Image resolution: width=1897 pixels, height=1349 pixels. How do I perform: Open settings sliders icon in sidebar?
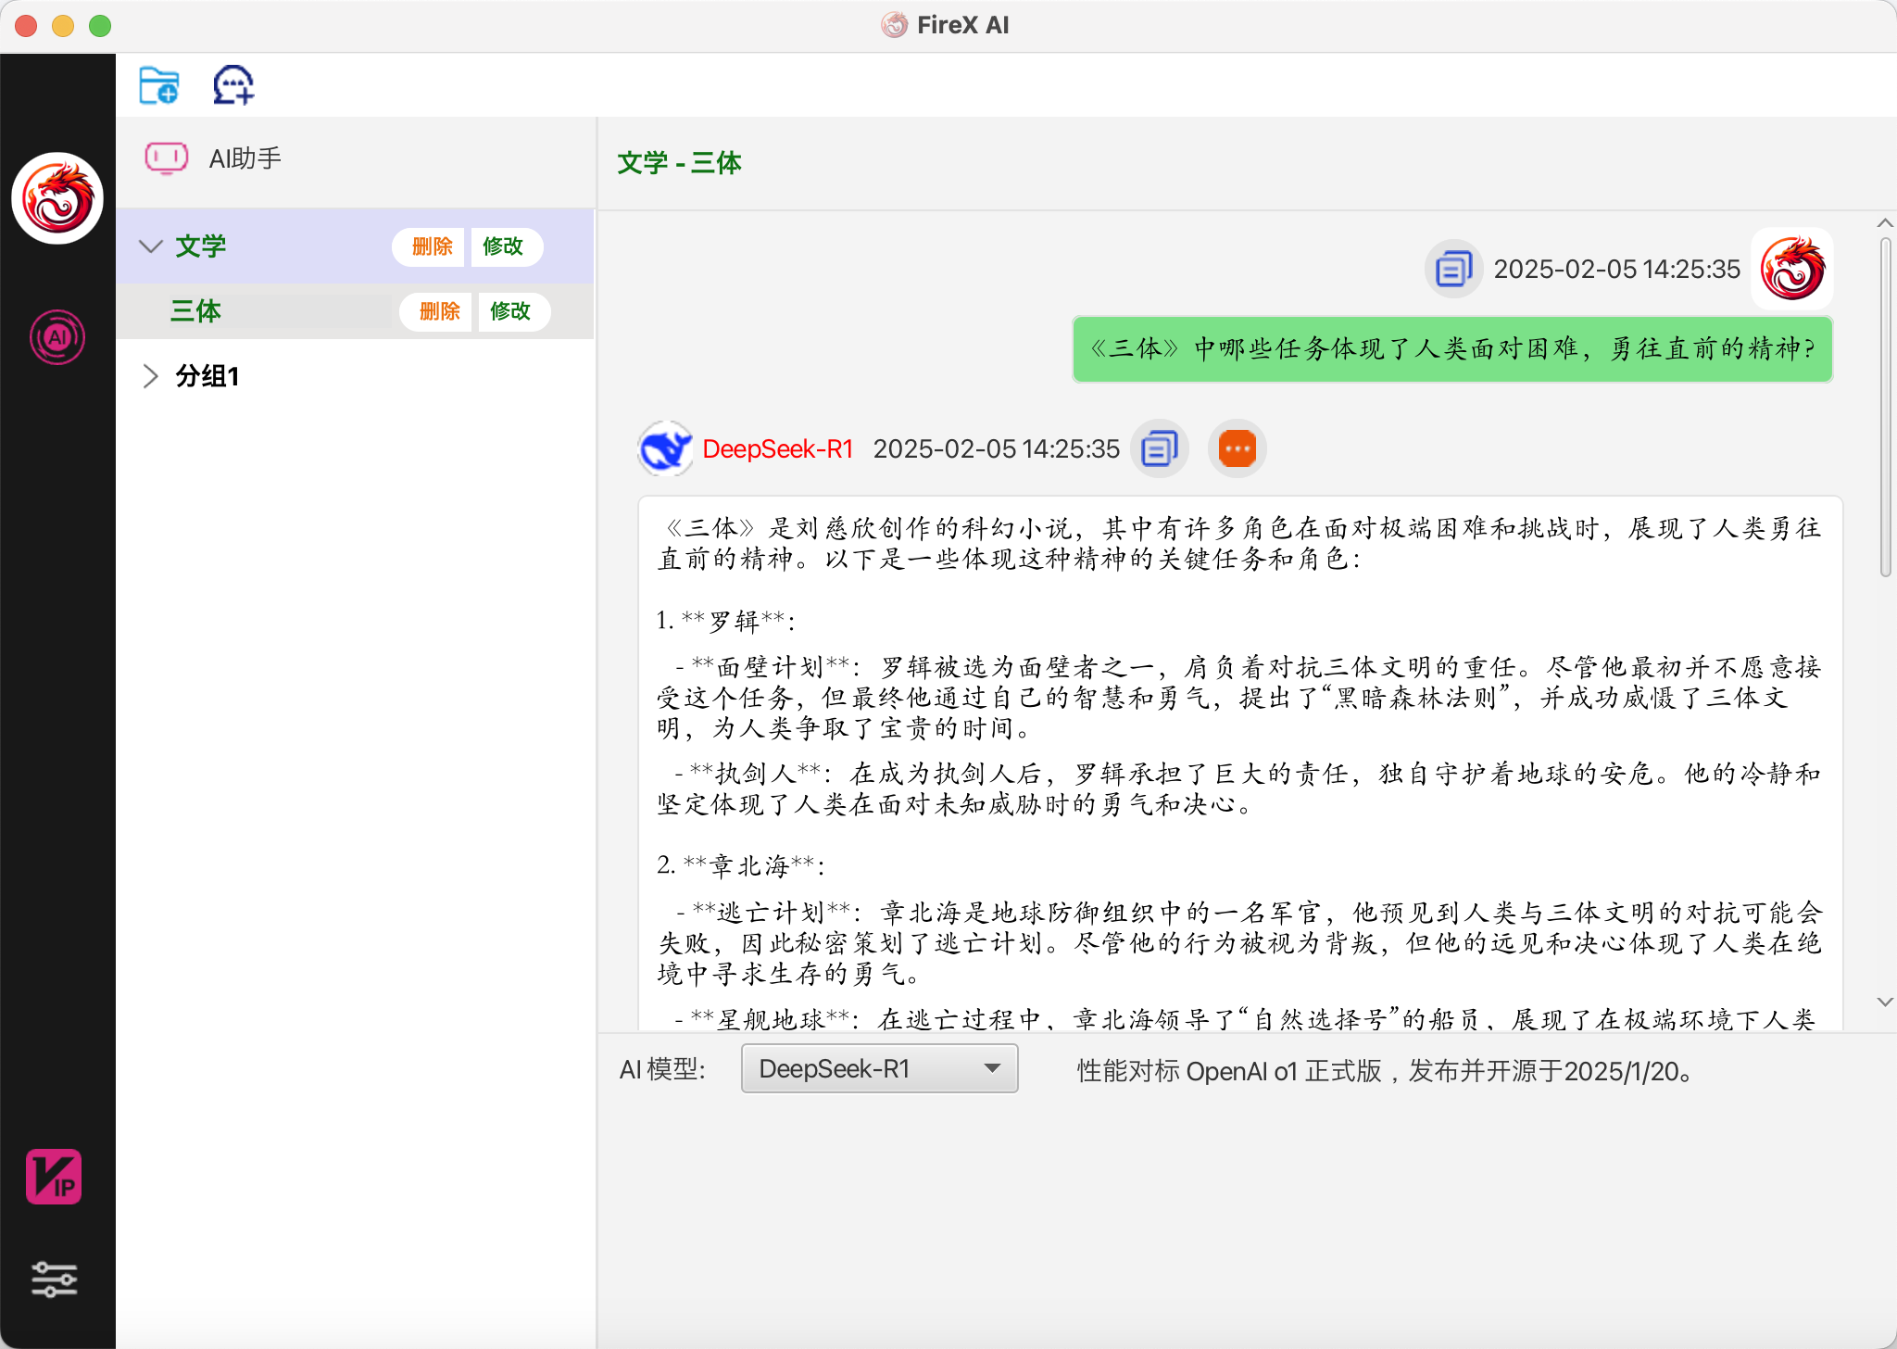tap(55, 1280)
